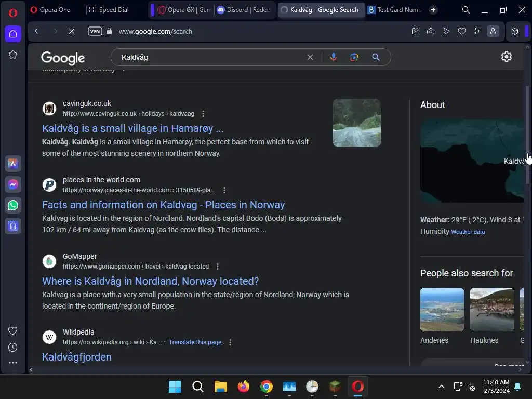Show hidden system tray icons
Screen dimensions: 532x399
pos(442,387)
